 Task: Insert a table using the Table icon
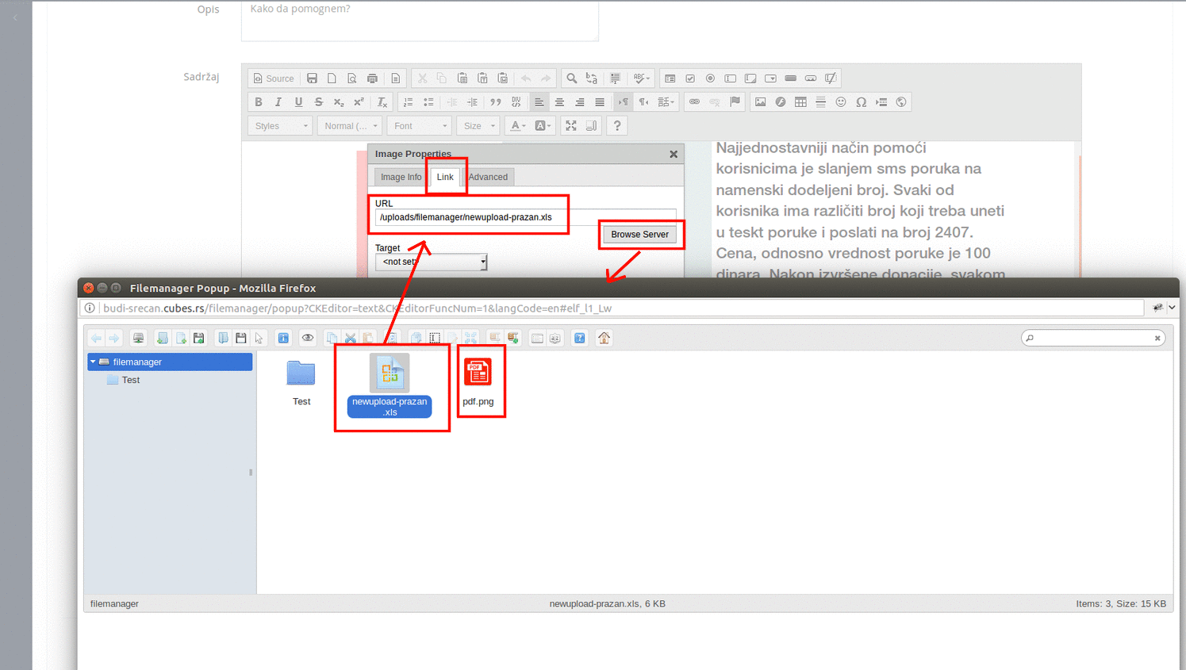click(x=800, y=102)
